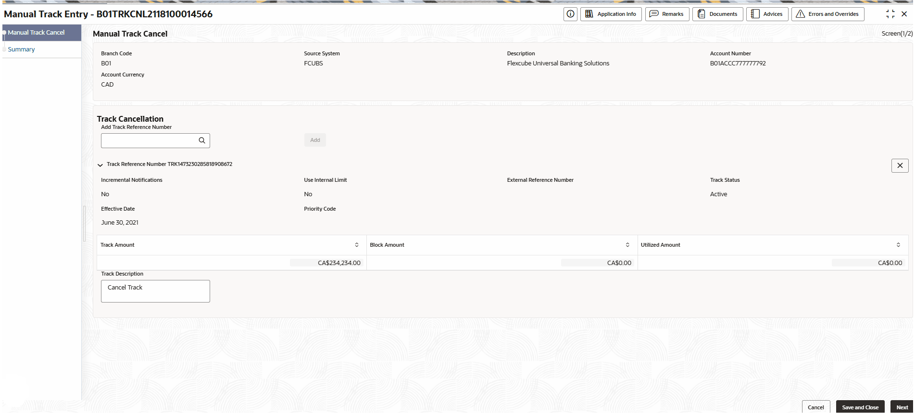Collapse Track Reference Number TRK1473230285818908672 section
915x417 pixels.
[x=100, y=165]
